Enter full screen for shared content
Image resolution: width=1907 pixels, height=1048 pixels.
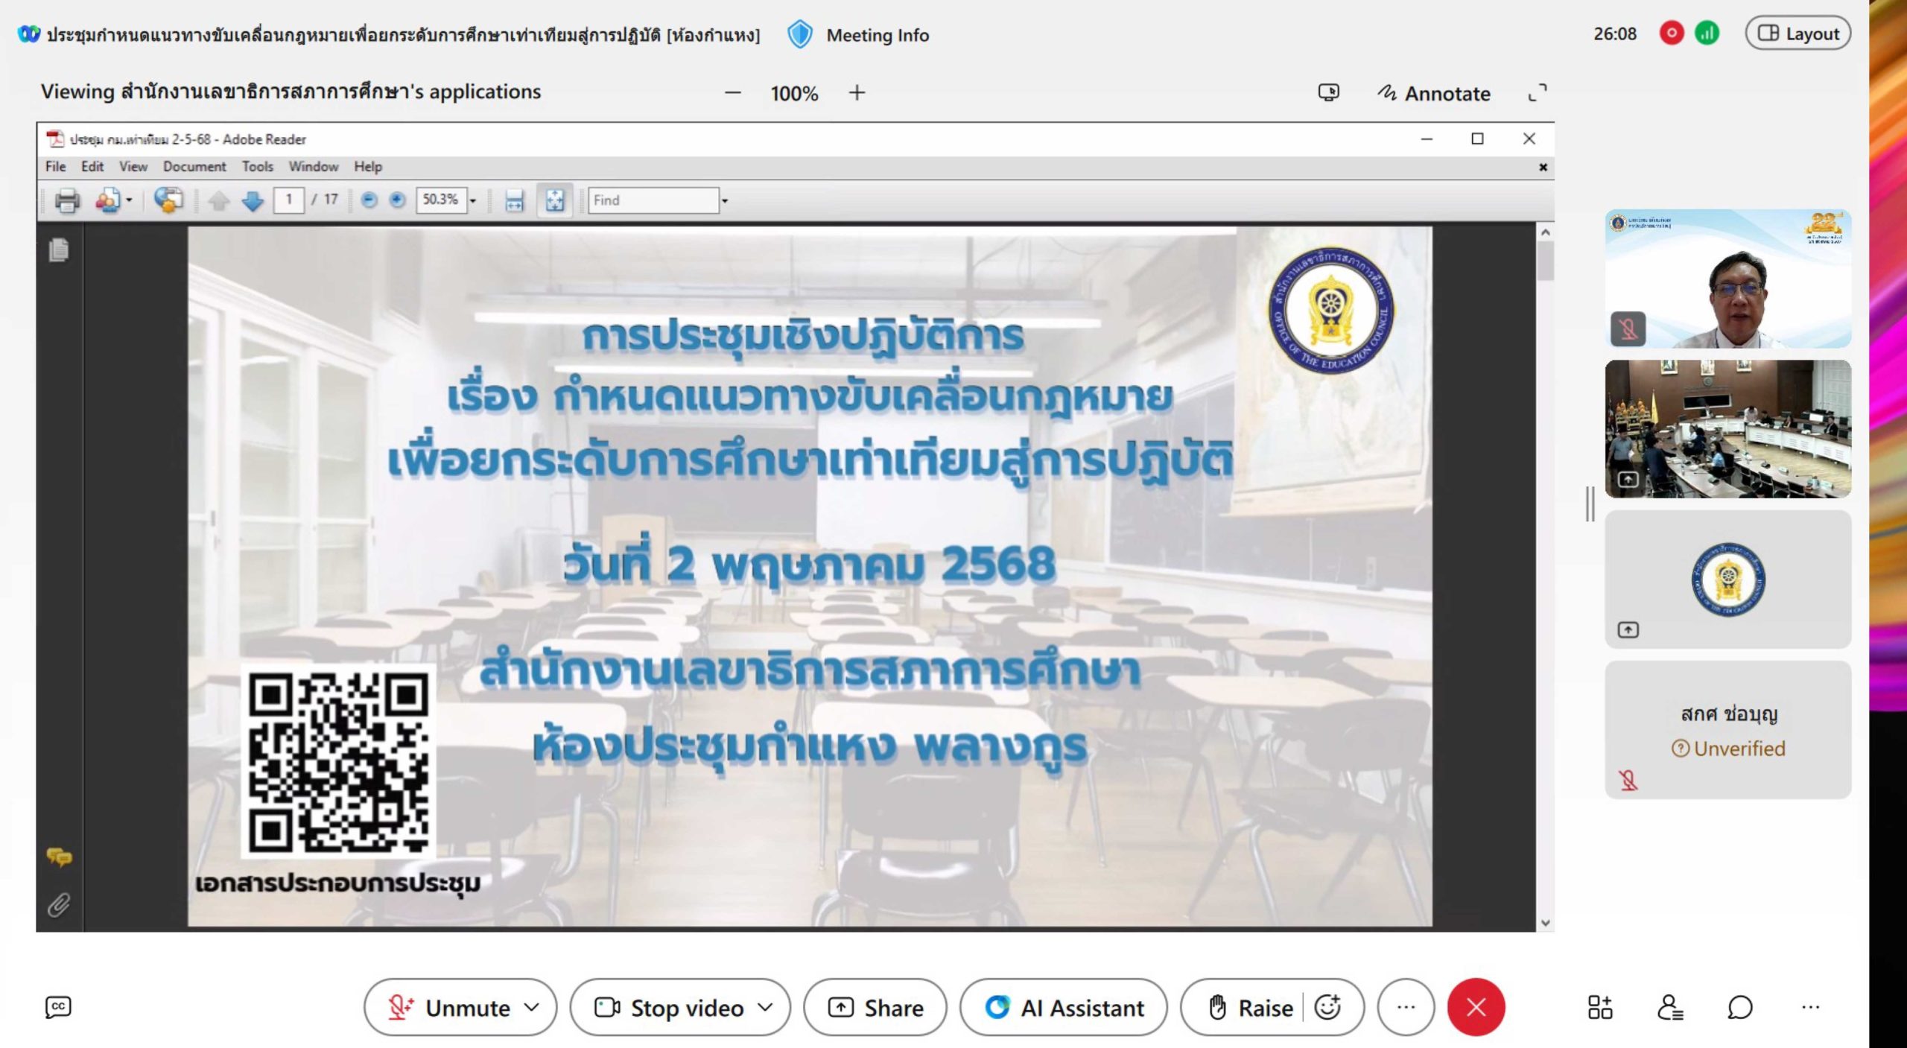click(x=1538, y=92)
